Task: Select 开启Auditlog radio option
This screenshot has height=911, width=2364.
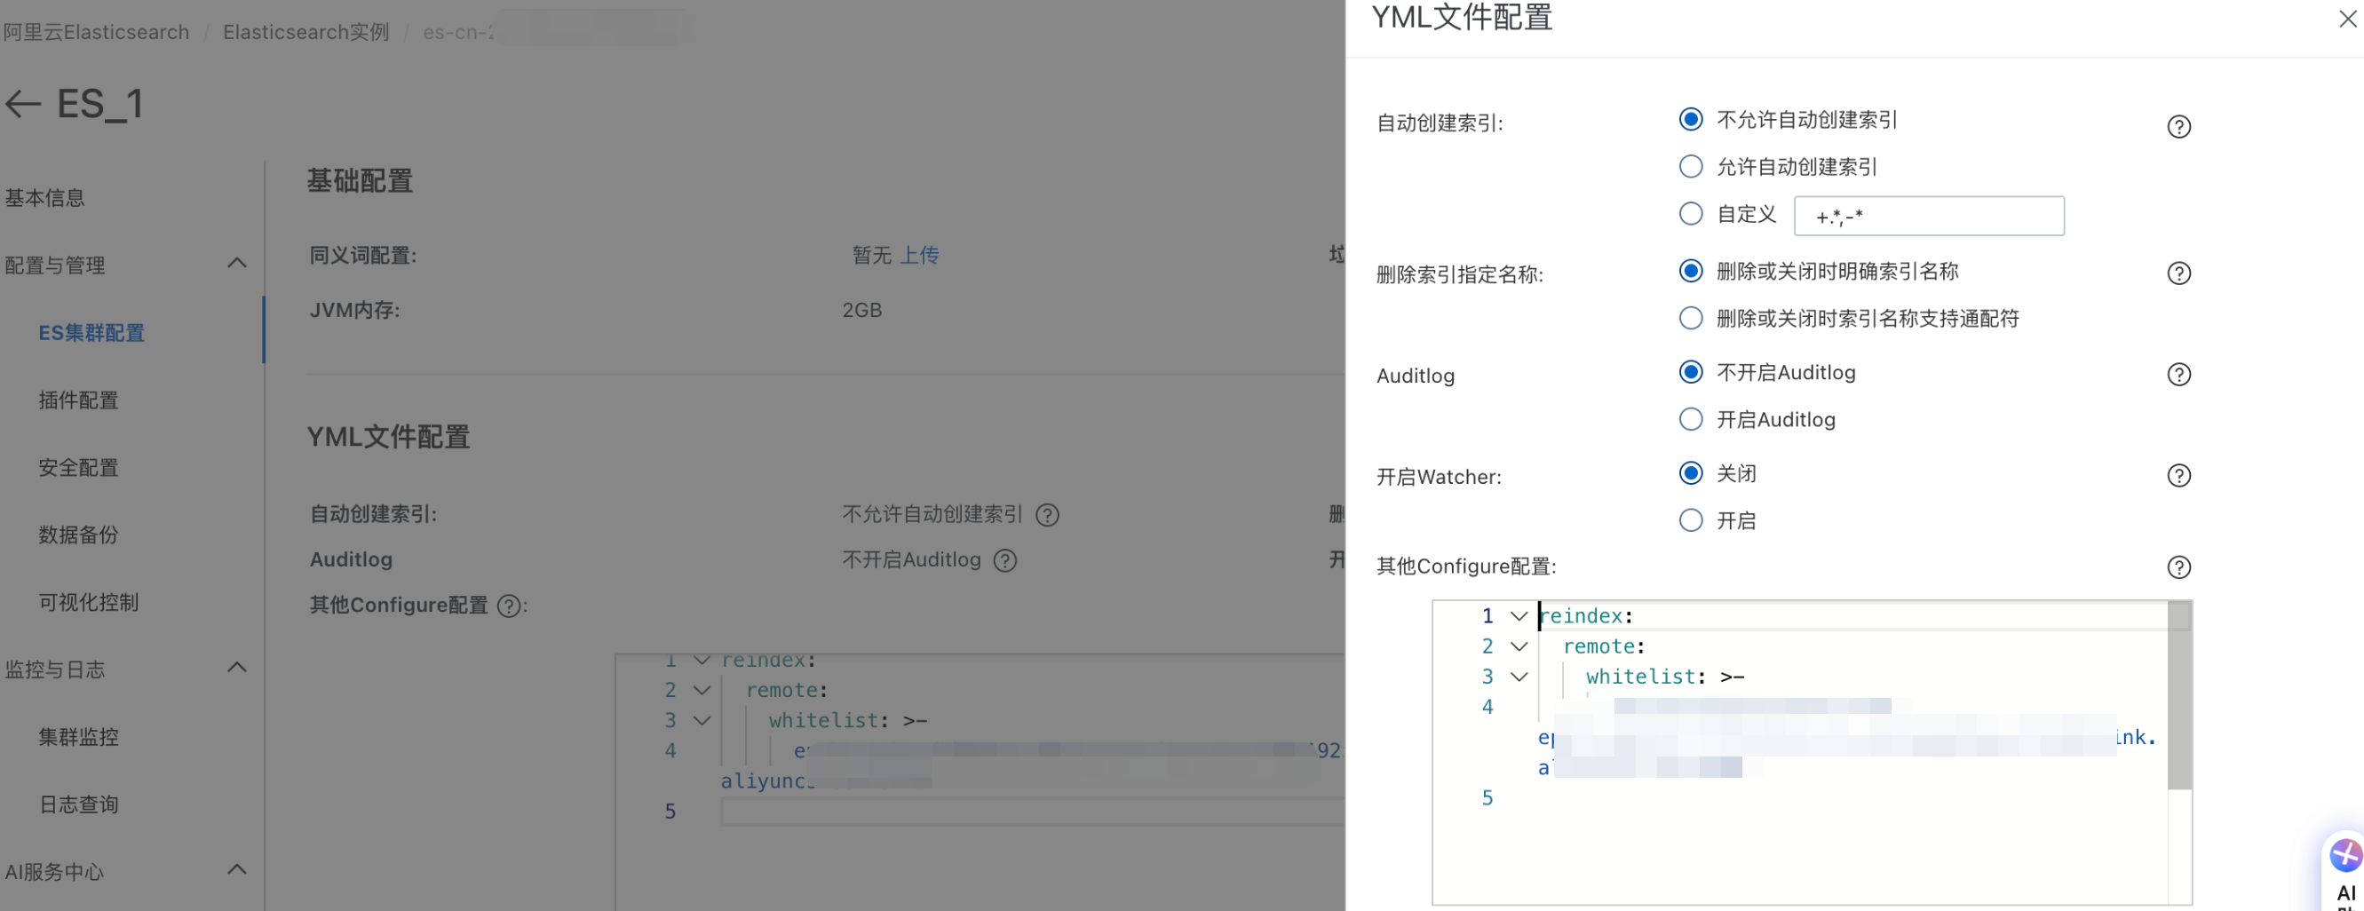Action: [x=1690, y=419]
